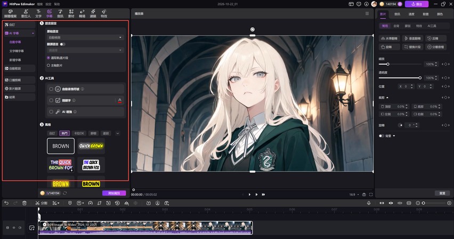Click the snapshot camera icon in player
454x239 pixels.
(x=364, y=194)
